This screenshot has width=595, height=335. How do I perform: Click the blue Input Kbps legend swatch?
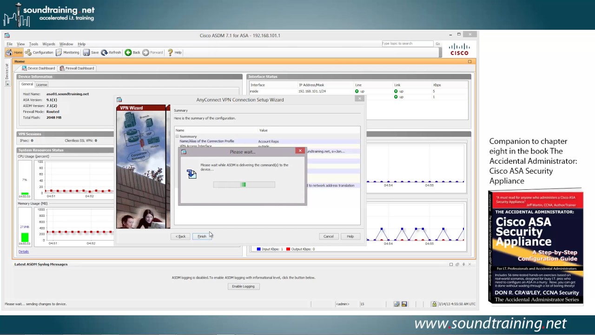click(x=259, y=249)
